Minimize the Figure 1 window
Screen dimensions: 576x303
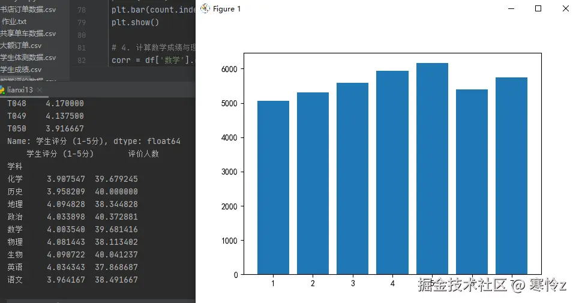(511, 8)
